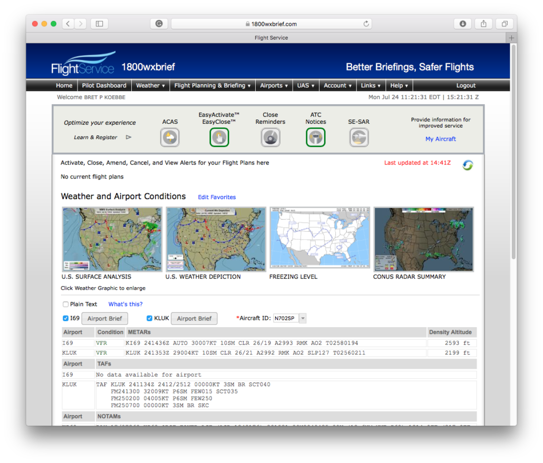Viewport: 543px width, 463px height.
Task: Click the ATC Notices icon
Action: pos(315,137)
